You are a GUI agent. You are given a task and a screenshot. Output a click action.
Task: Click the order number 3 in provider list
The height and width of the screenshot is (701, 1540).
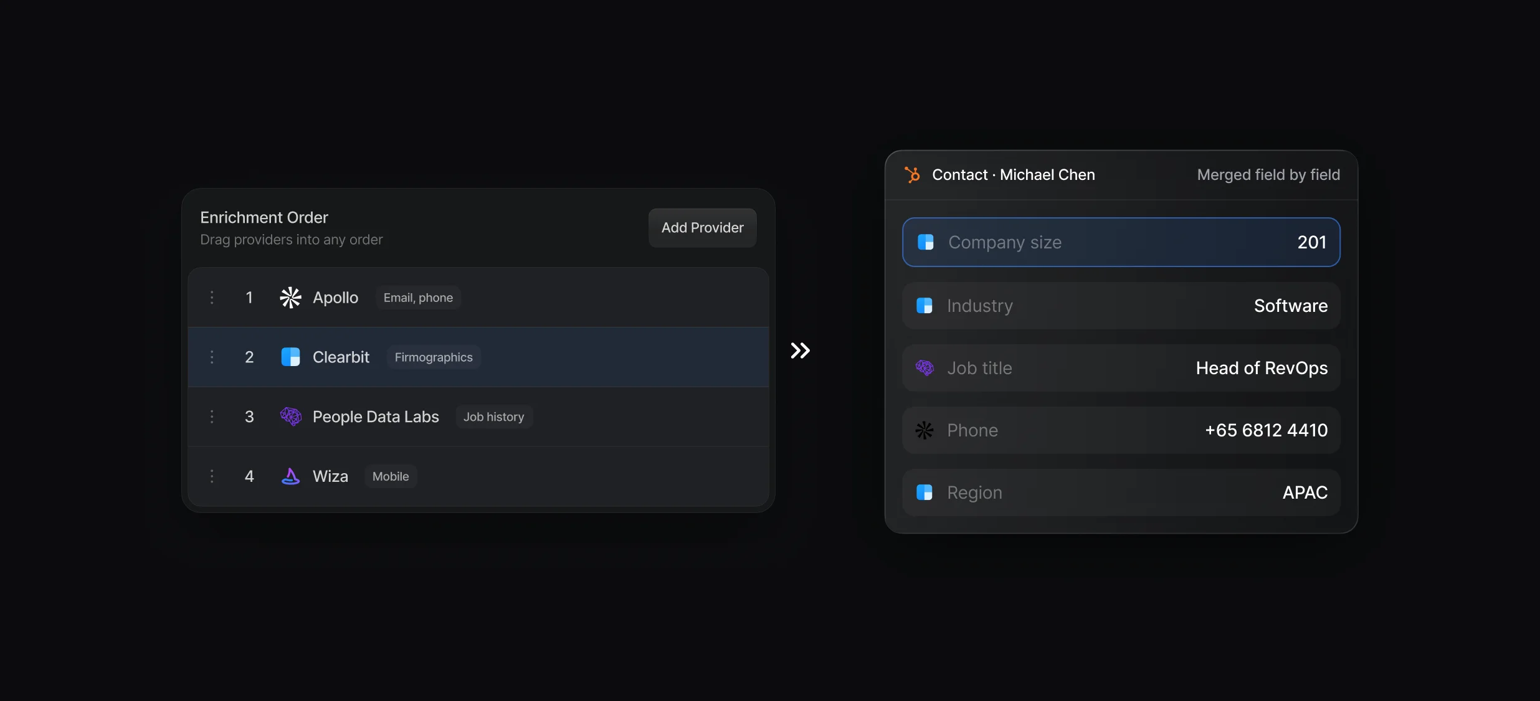point(249,416)
